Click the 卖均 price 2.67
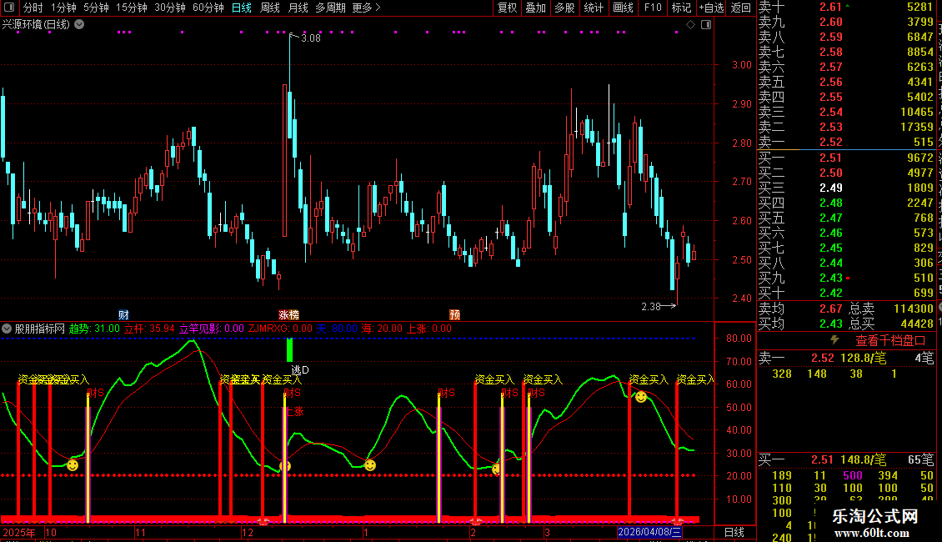The width and height of the screenshot is (942, 542). point(831,309)
